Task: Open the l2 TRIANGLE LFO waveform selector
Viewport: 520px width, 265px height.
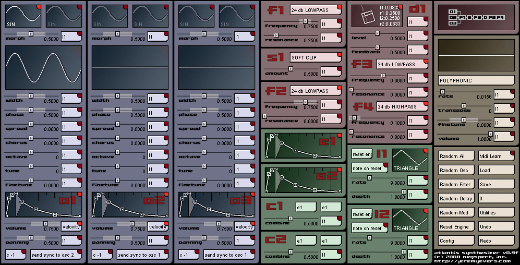Action: [x=410, y=220]
